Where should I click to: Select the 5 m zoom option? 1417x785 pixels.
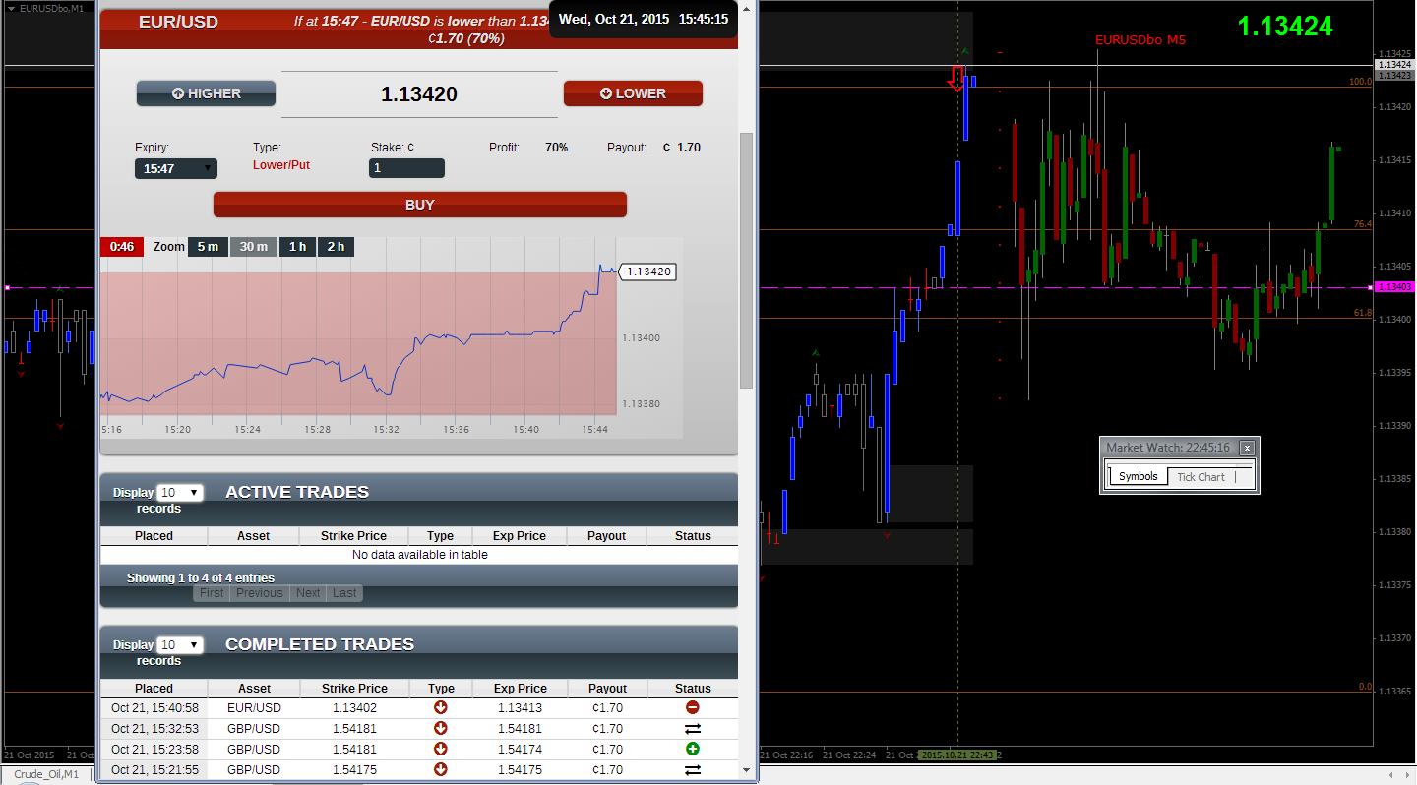(208, 247)
